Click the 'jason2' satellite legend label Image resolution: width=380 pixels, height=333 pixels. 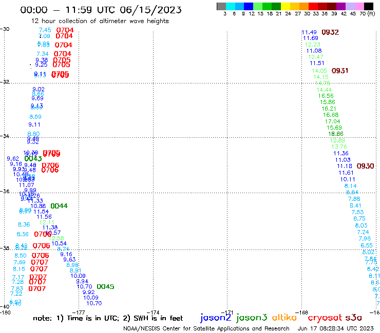(x=216, y=318)
